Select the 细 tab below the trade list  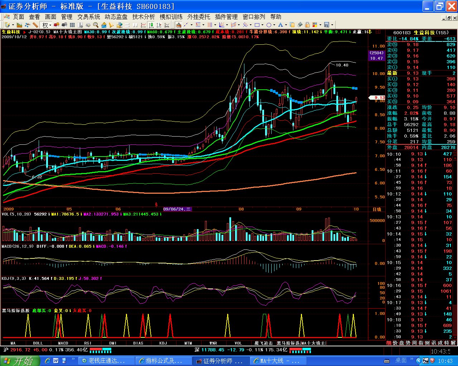[389, 343]
